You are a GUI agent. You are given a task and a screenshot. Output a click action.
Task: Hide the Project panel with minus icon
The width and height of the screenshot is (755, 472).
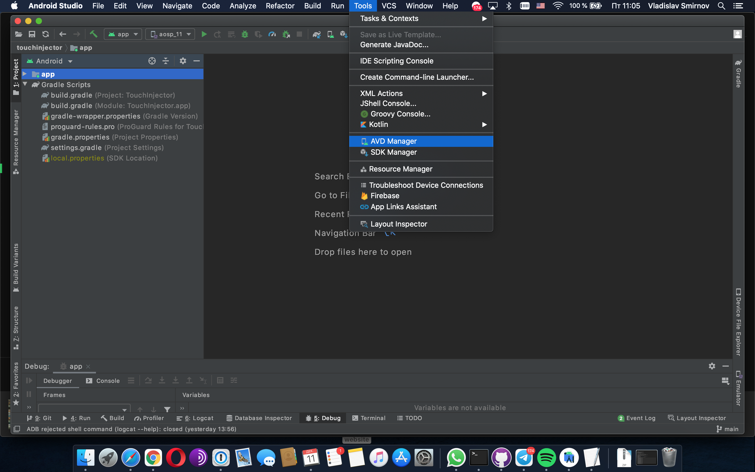pyautogui.click(x=197, y=61)
